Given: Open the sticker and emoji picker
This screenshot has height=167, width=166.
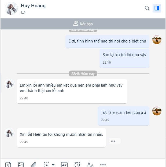Looking at the screenshot, I should click(8, 165).
